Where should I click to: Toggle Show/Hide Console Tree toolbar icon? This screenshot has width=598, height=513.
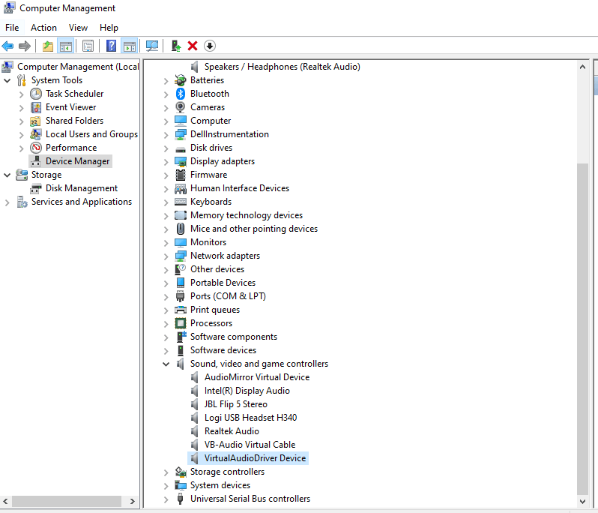click(x=66, y=46)
